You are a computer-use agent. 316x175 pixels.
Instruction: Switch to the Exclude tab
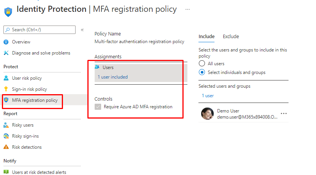click(x=231, y=37)
